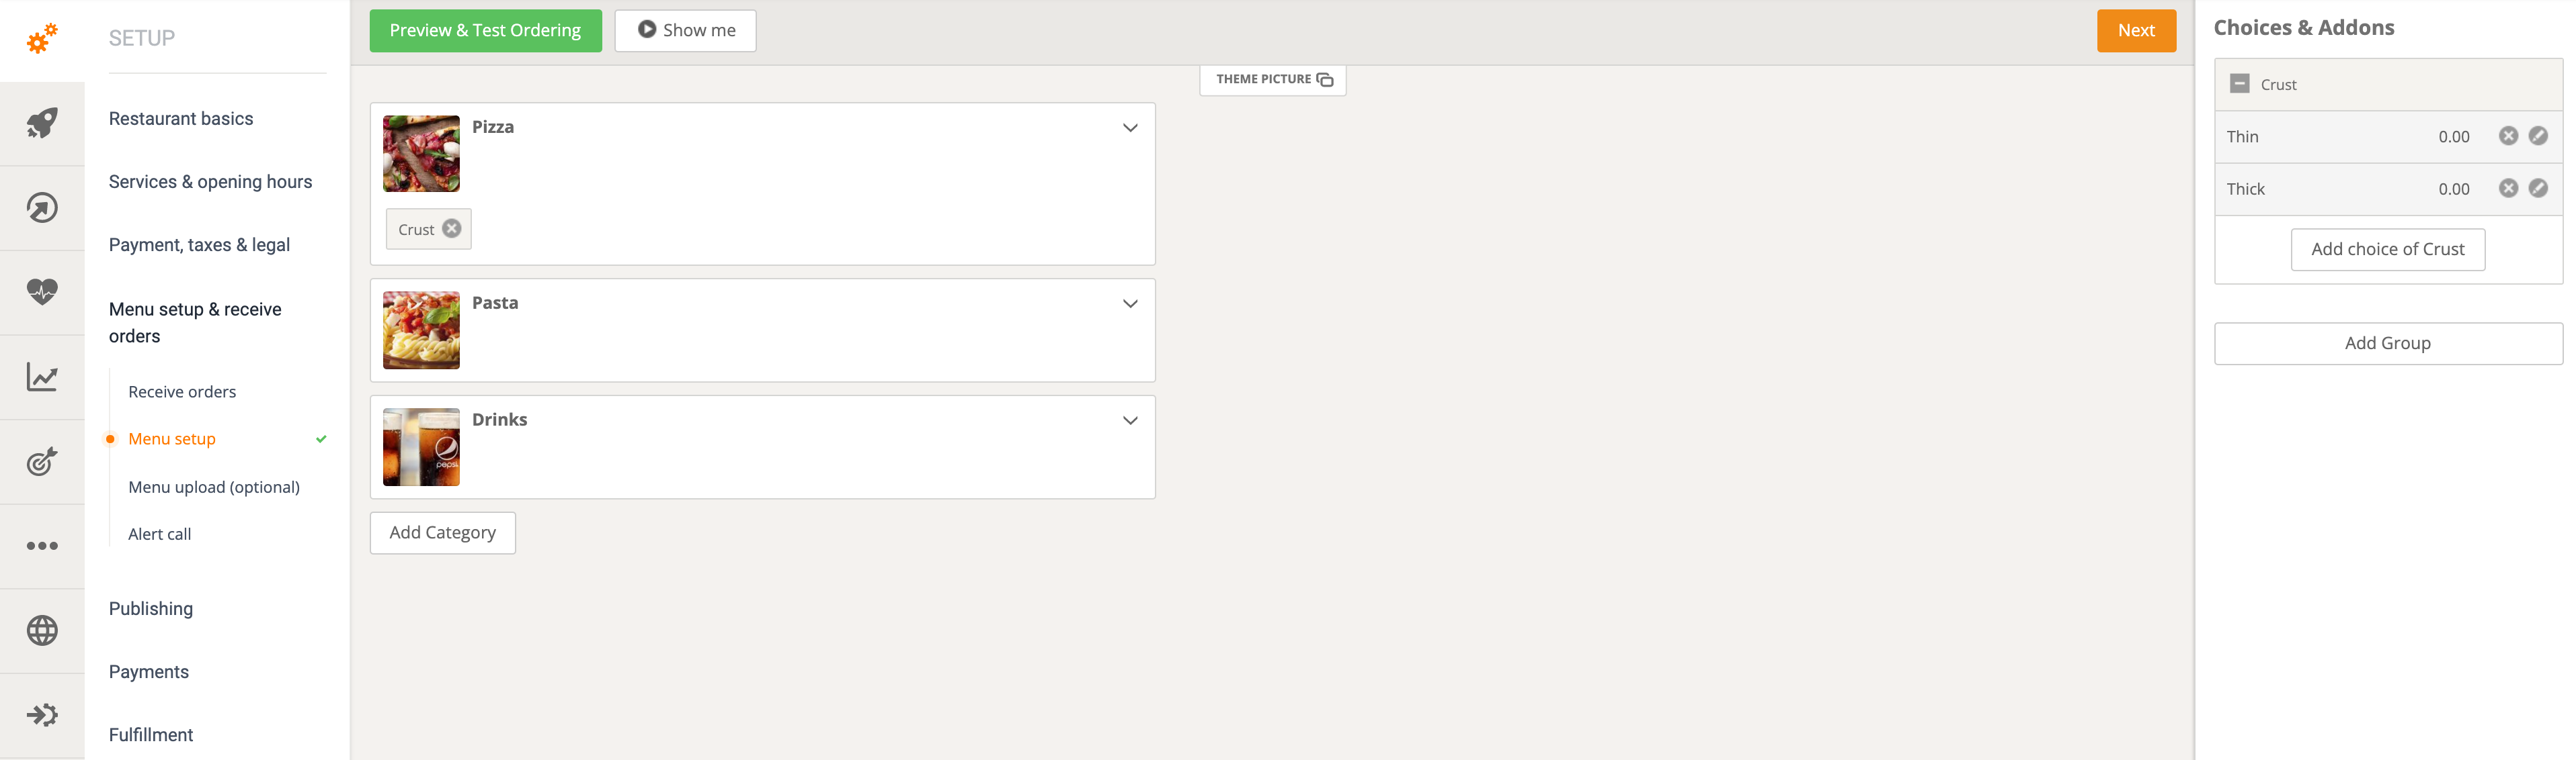
Task: Select the line chart reports icon
Action: click(42, 377)
